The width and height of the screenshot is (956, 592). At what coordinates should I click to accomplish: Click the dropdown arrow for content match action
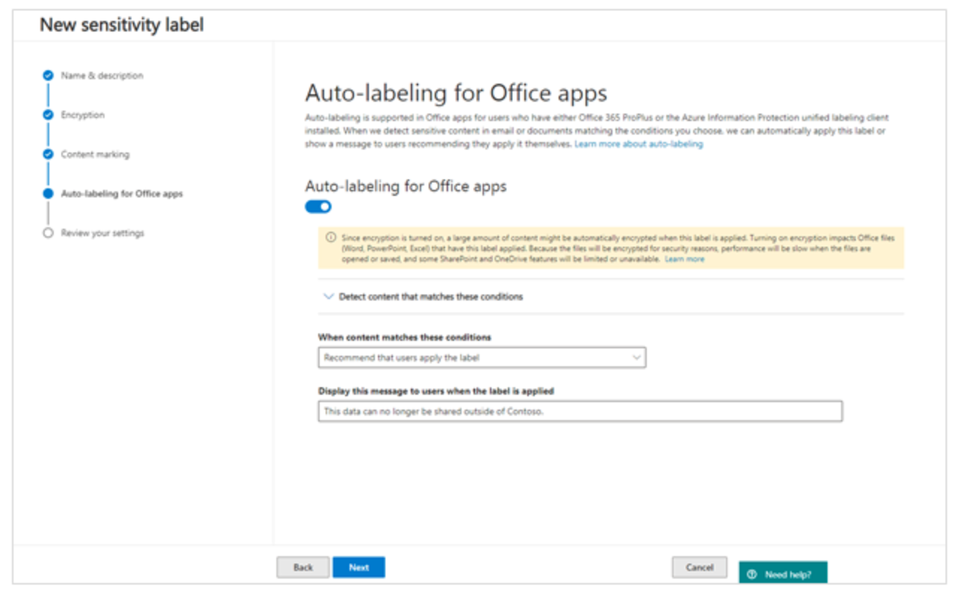pos(636,358)
